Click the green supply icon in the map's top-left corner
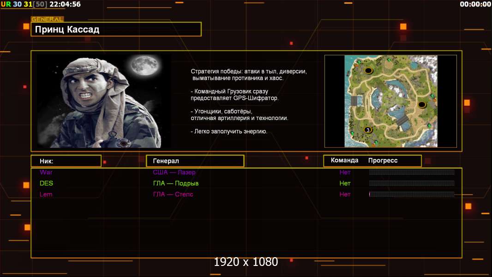 [x=359, y=62]
